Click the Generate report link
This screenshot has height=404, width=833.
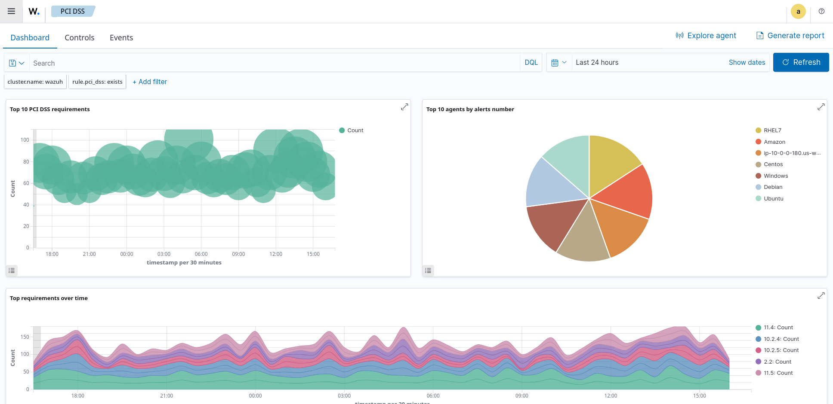tap(790, 36)
